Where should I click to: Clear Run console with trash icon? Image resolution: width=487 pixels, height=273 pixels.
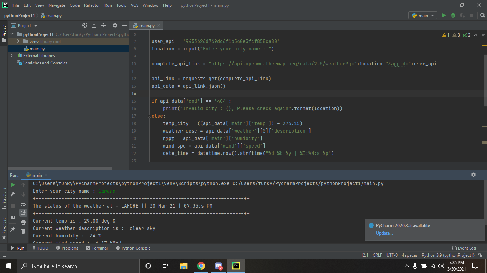coord(23,231)
